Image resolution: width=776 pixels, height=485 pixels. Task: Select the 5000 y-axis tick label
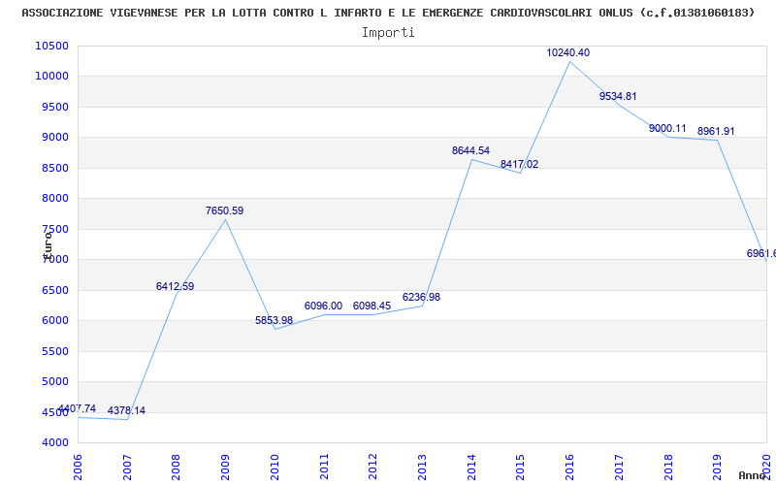tap(54, 381)
